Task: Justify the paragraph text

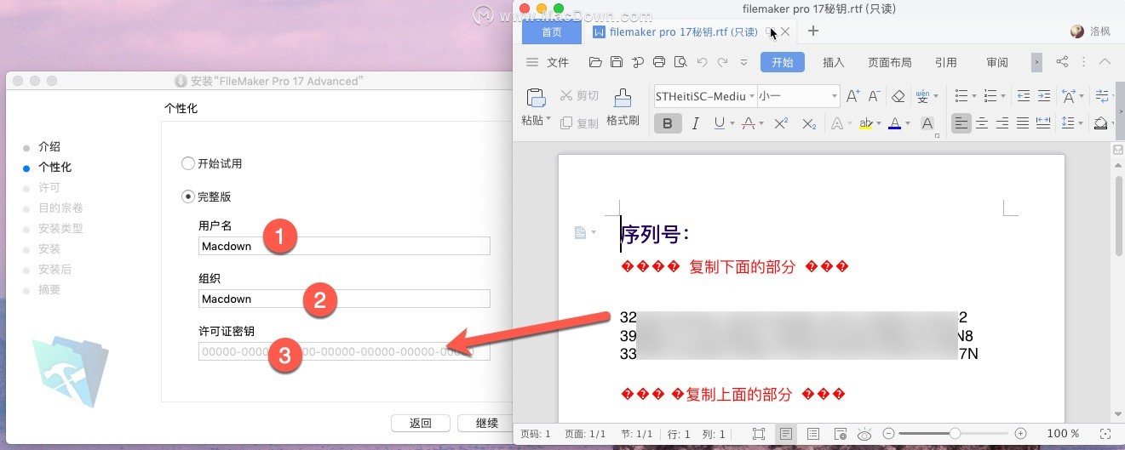Action: pyautogui.click(x=1023, y=123)
